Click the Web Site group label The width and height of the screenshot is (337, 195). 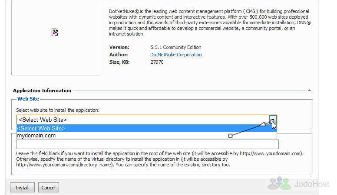pyautogui.click(x=28, y=99)
